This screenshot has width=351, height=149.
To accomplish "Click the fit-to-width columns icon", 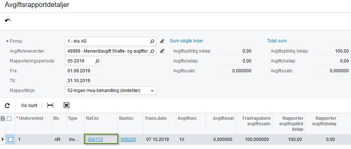I will 50,105.
